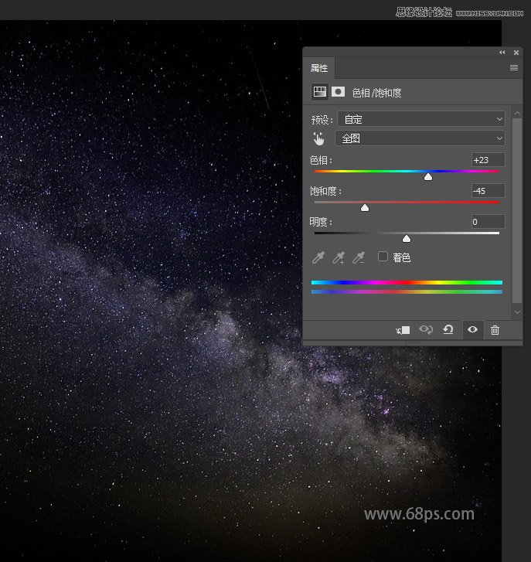Click the 饱和度 label
This screenshot has width=531, height=562.
tap(325, 191)
